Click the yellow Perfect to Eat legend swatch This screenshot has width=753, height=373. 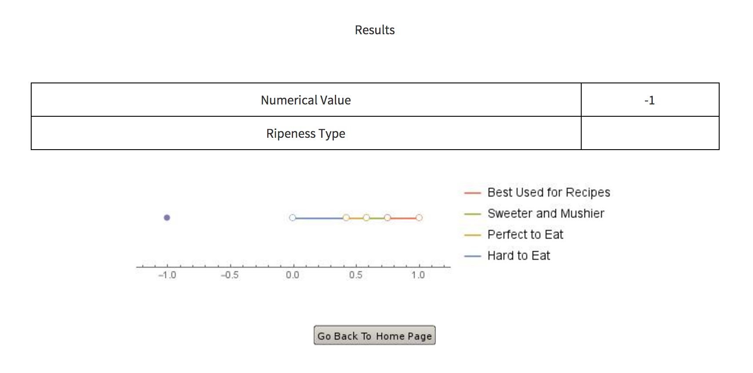[473, 235]
